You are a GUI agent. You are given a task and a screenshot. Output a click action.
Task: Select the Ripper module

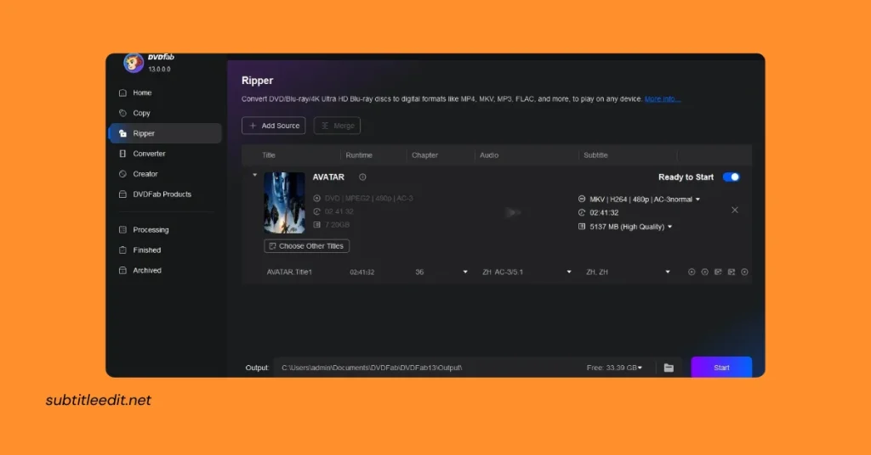coord(165,133)
